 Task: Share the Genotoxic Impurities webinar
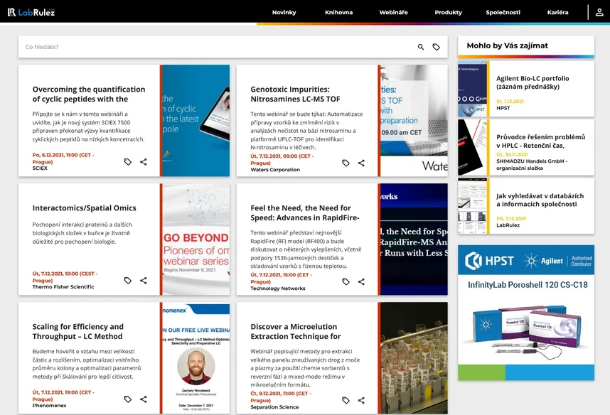[361, 163]
